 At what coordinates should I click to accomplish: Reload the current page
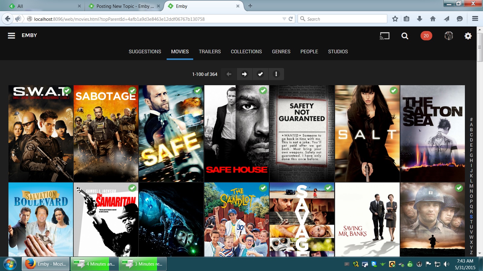coord(291,19)
